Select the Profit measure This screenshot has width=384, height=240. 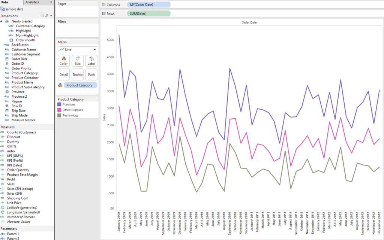pyautogui.click(x=11, y=179)
